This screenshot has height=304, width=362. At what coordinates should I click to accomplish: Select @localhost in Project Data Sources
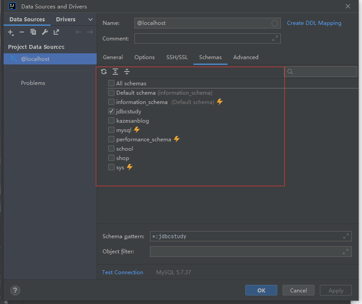point(50,59)
